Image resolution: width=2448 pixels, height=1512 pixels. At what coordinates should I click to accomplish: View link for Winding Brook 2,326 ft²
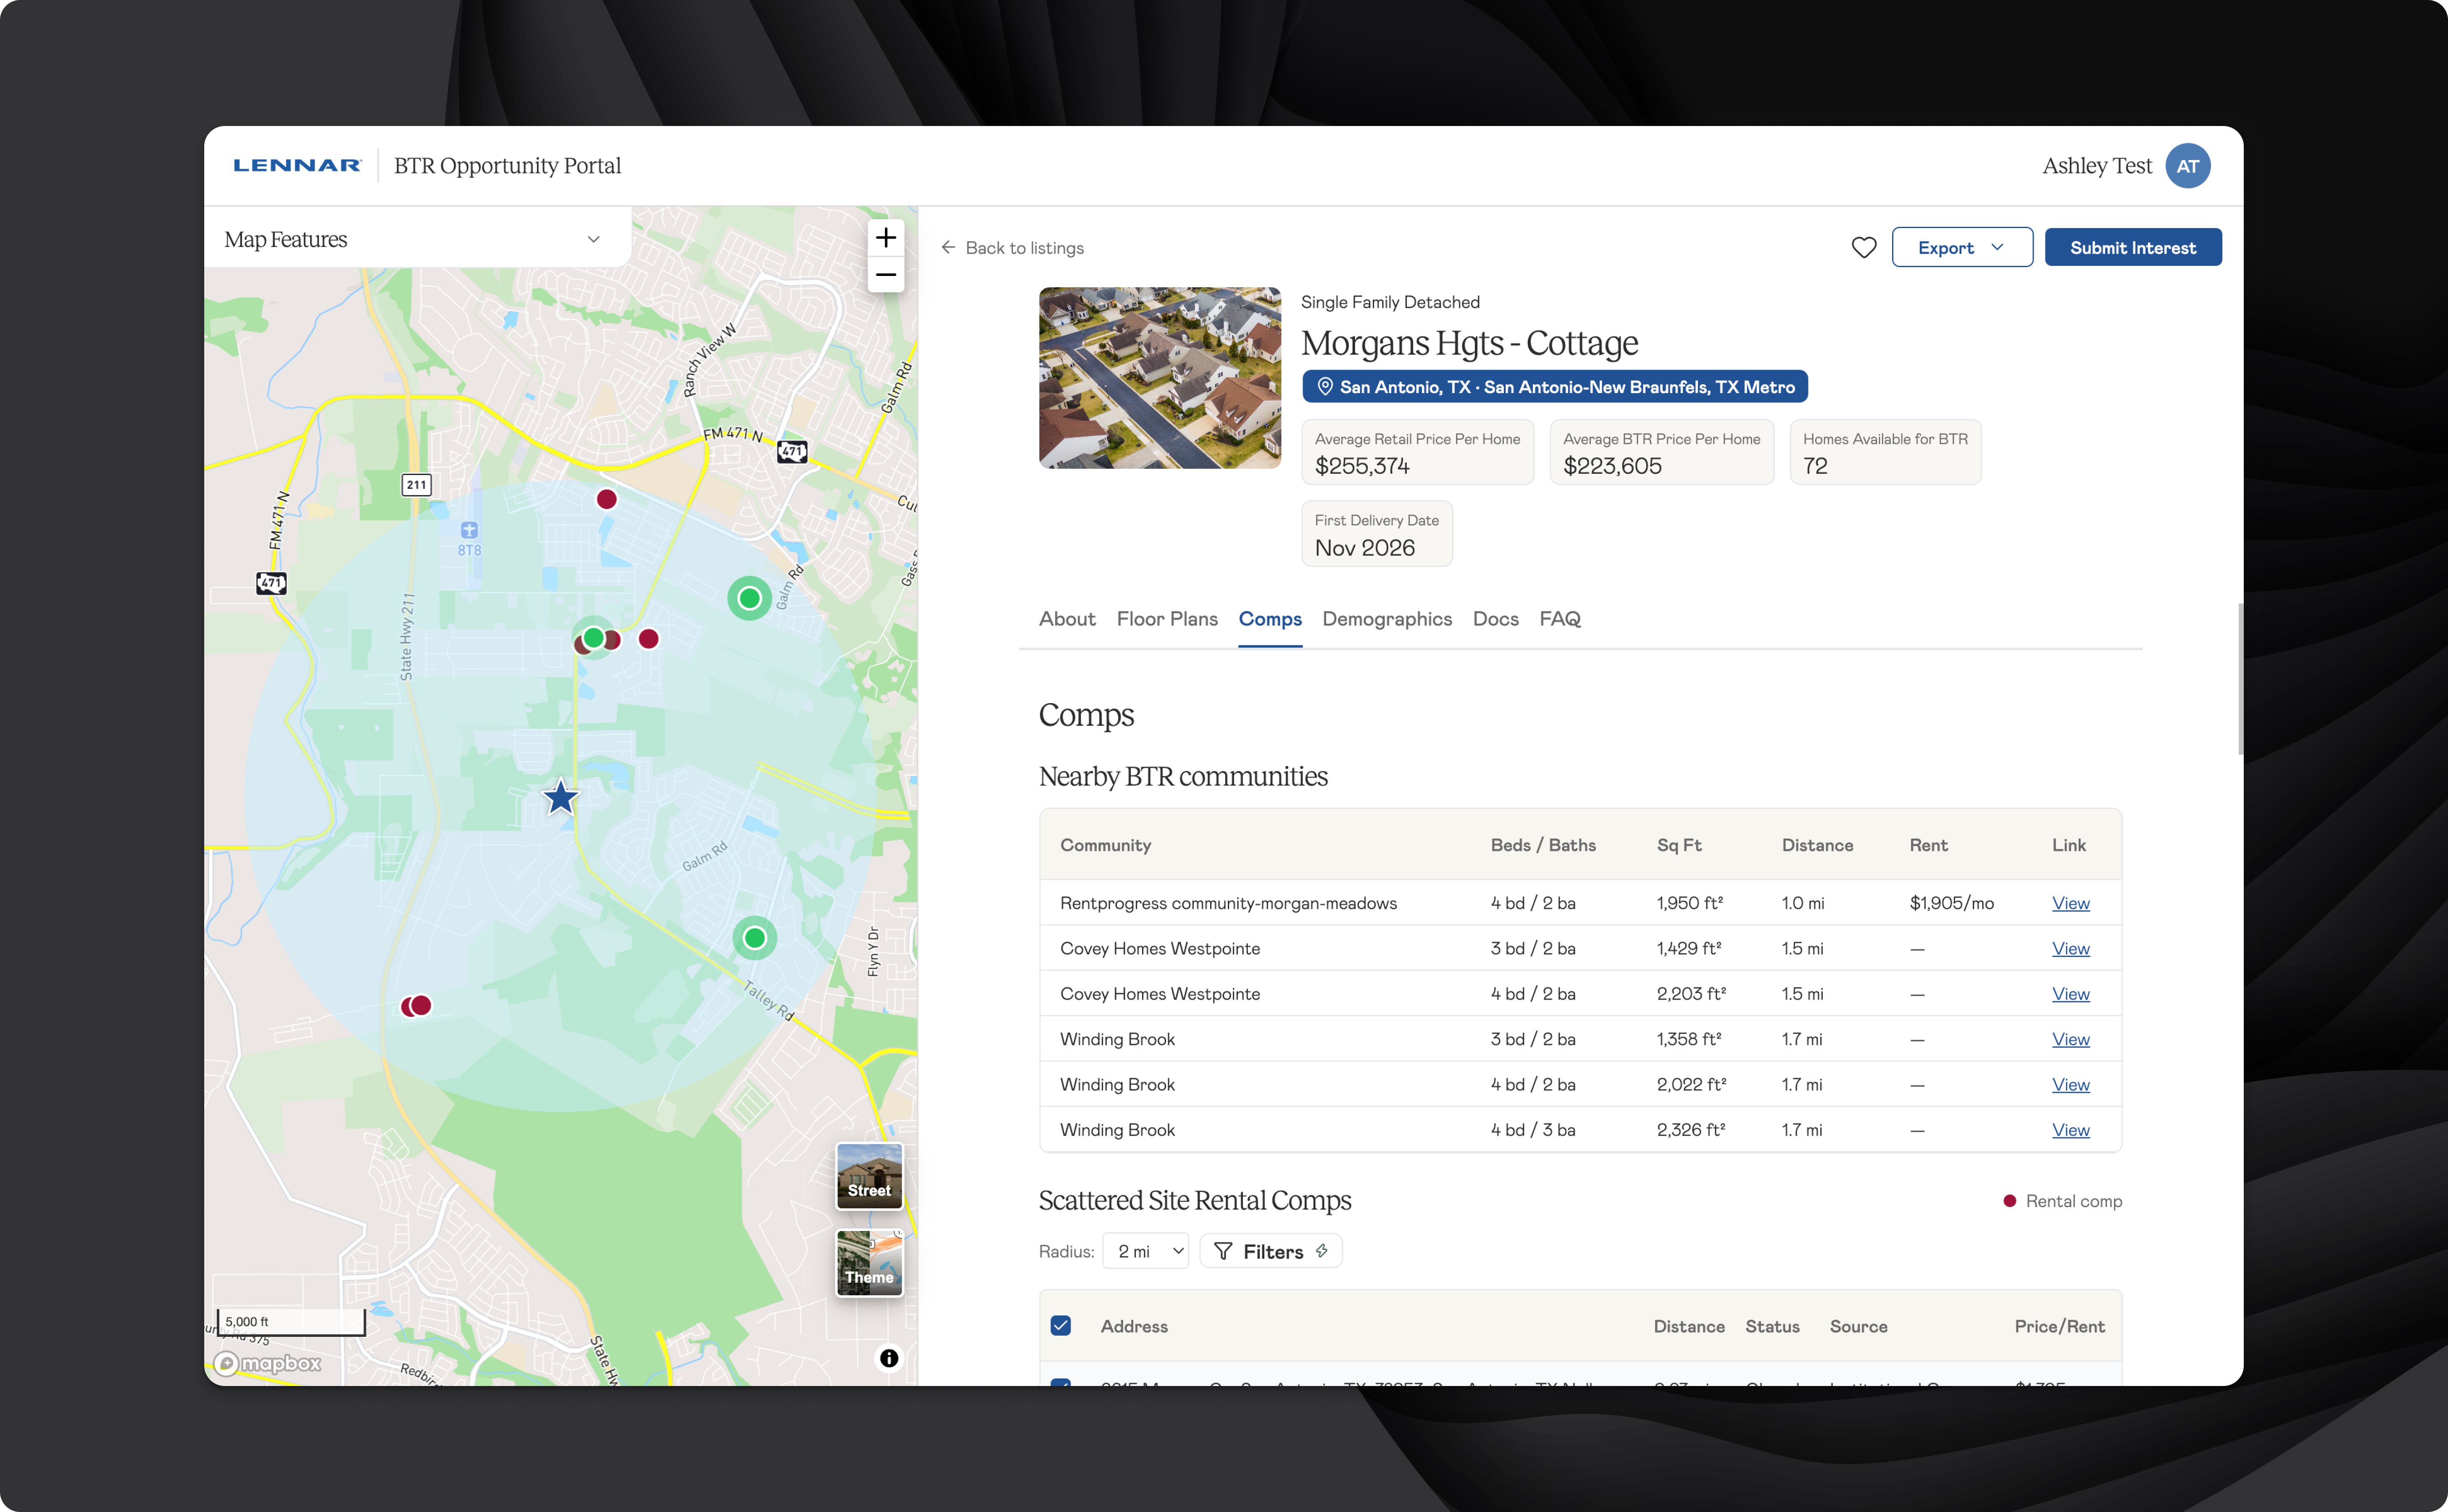click(x=2070, y=1130)
